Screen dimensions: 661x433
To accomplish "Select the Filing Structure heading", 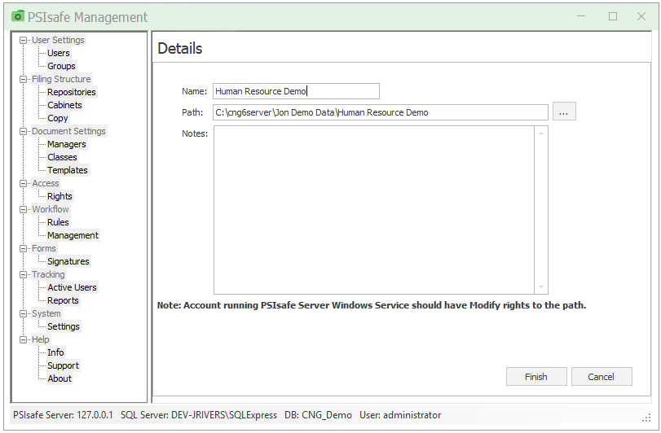I will [61, 79].
